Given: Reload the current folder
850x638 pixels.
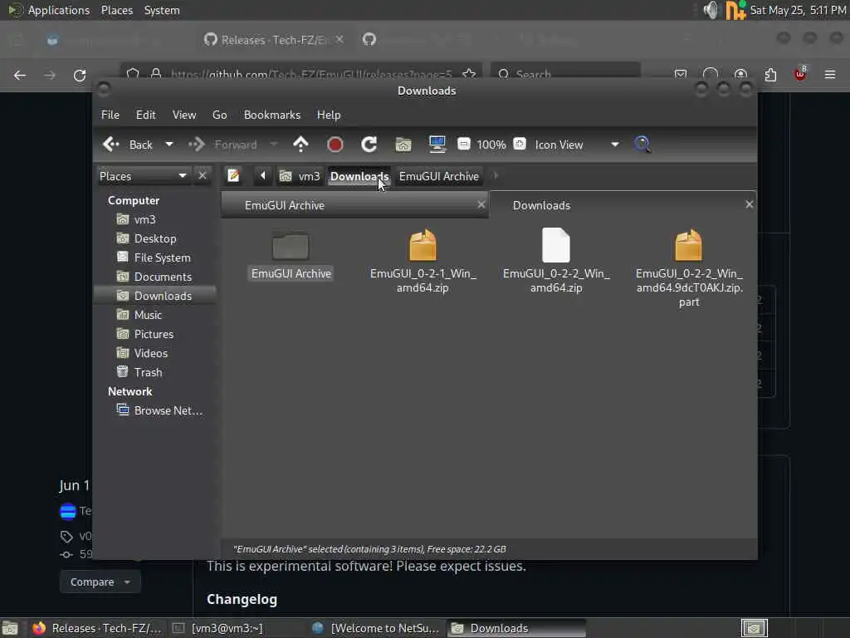Looking at the screenshot, I should click(x=369, y=145).
